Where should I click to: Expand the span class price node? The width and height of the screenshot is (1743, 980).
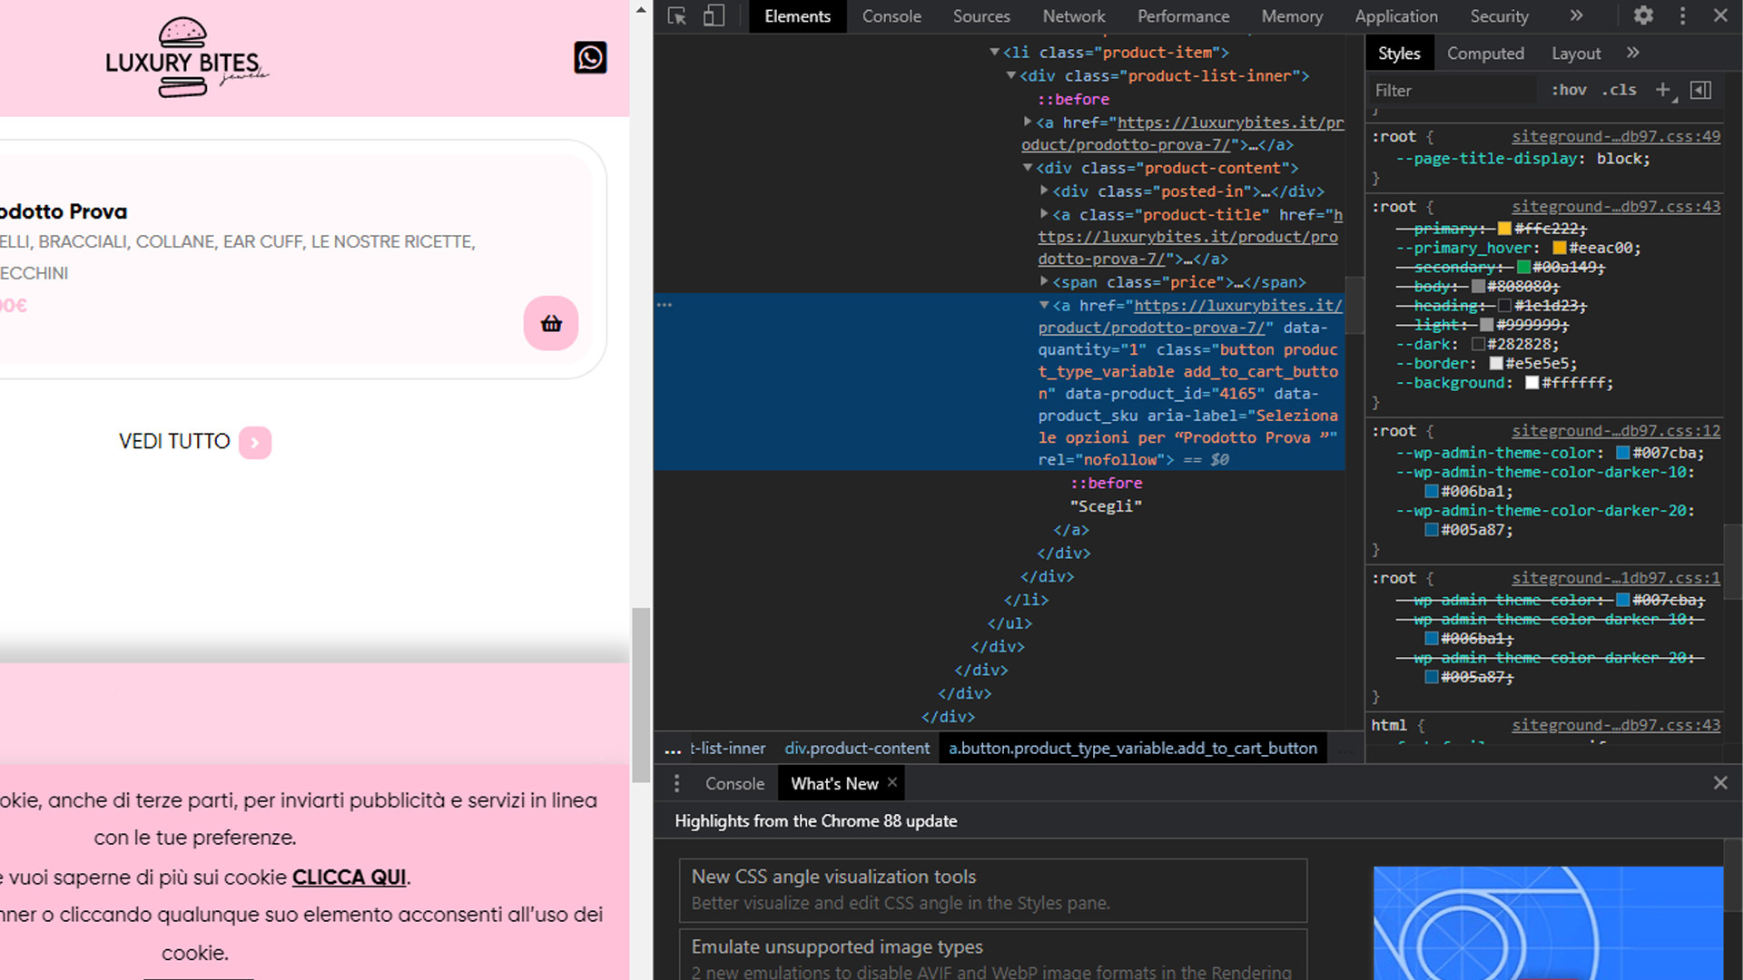tap(1044, 282)
